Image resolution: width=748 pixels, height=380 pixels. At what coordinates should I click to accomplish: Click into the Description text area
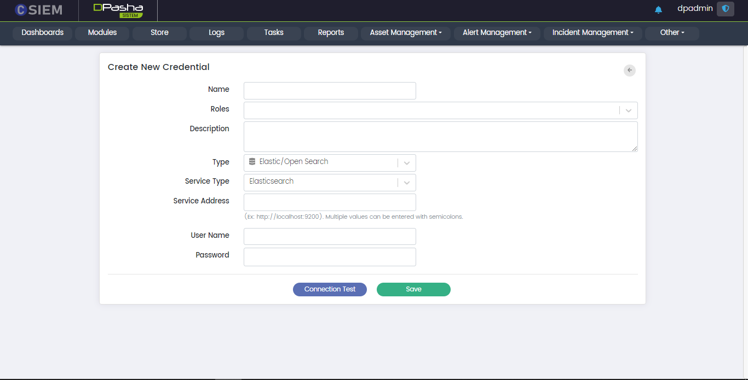coord(440,136)
